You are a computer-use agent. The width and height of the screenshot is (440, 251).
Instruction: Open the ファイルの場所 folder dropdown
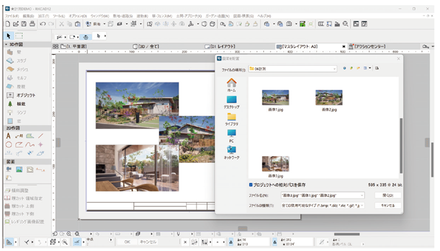point(333,68)
